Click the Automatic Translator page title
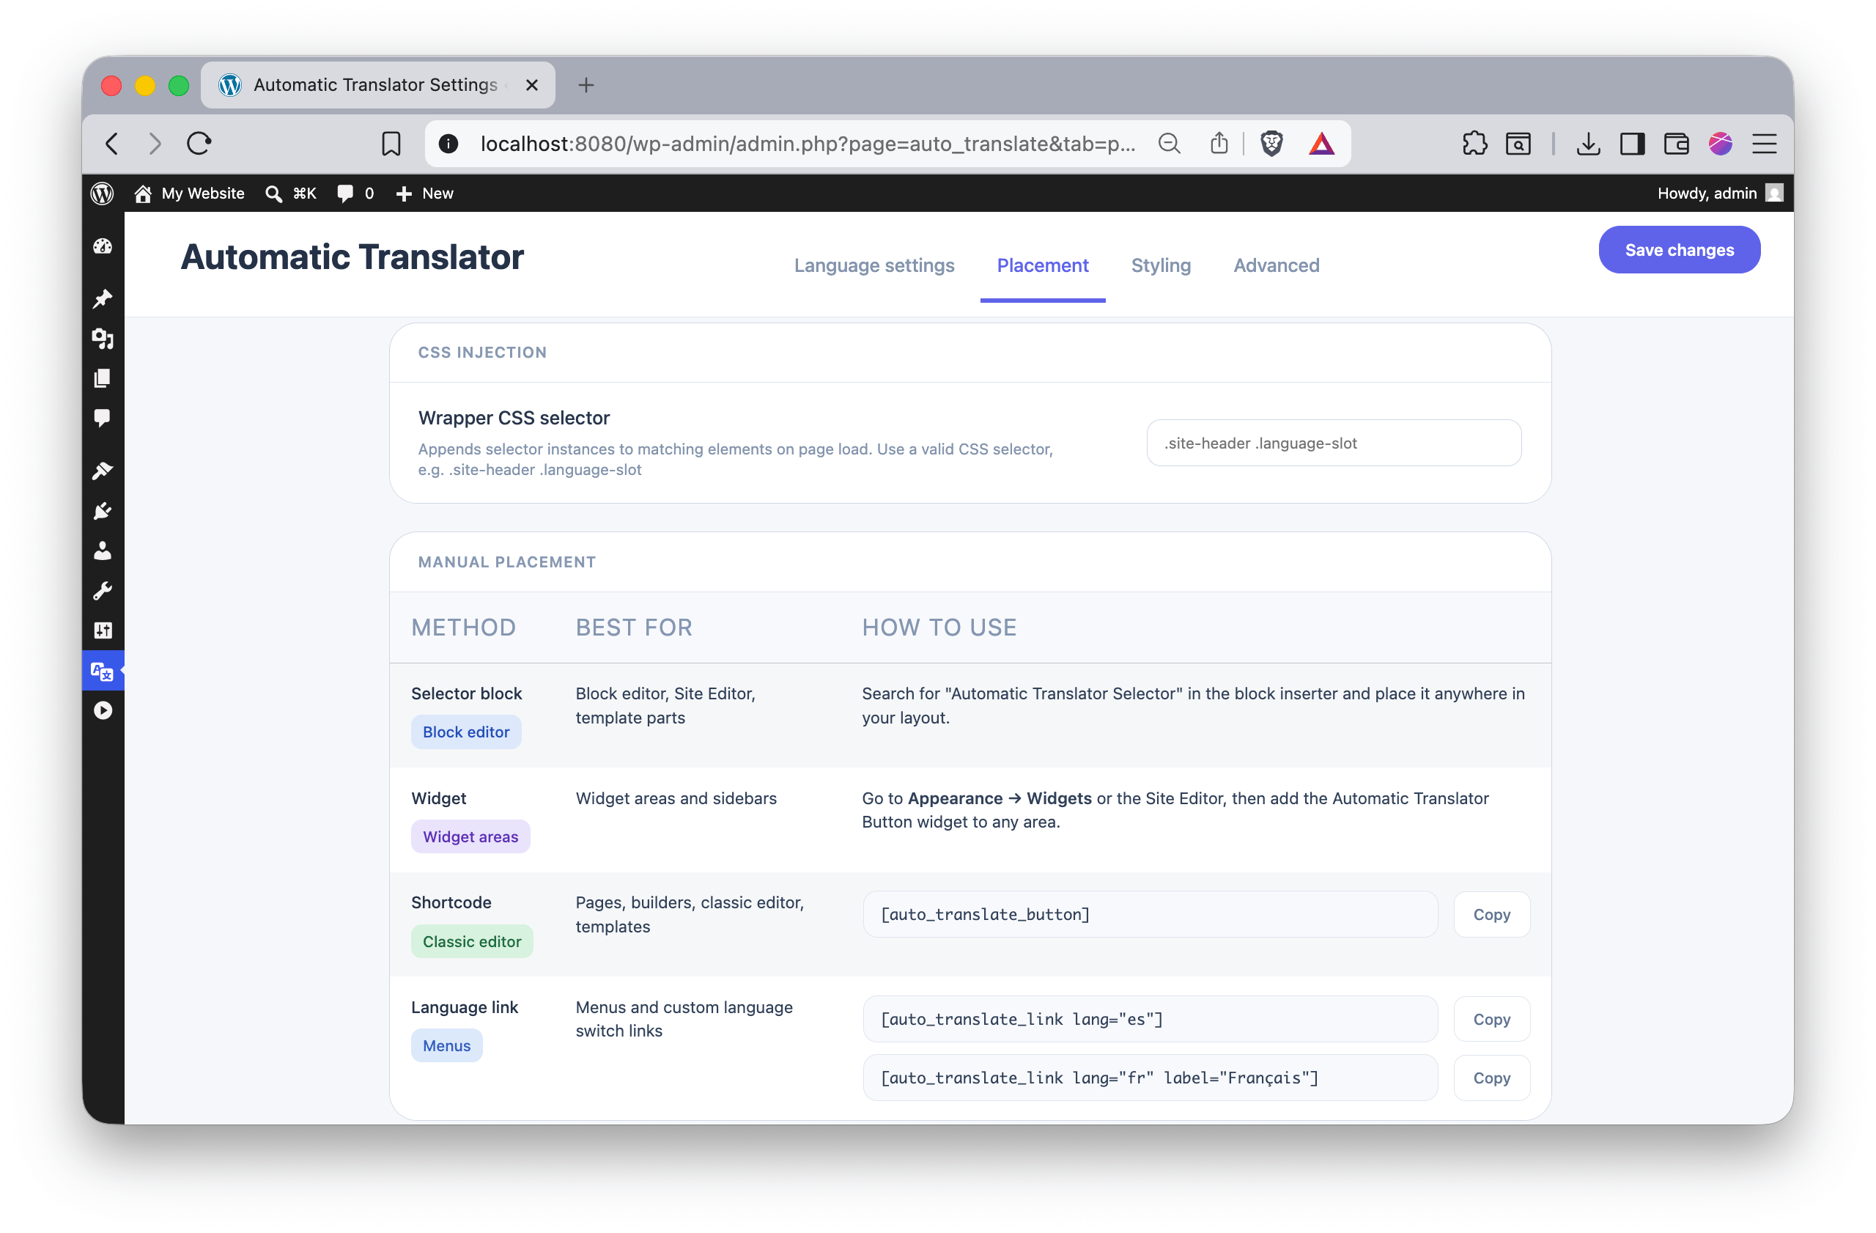Screen dimensions: 1876x1233 coord(352,257)
